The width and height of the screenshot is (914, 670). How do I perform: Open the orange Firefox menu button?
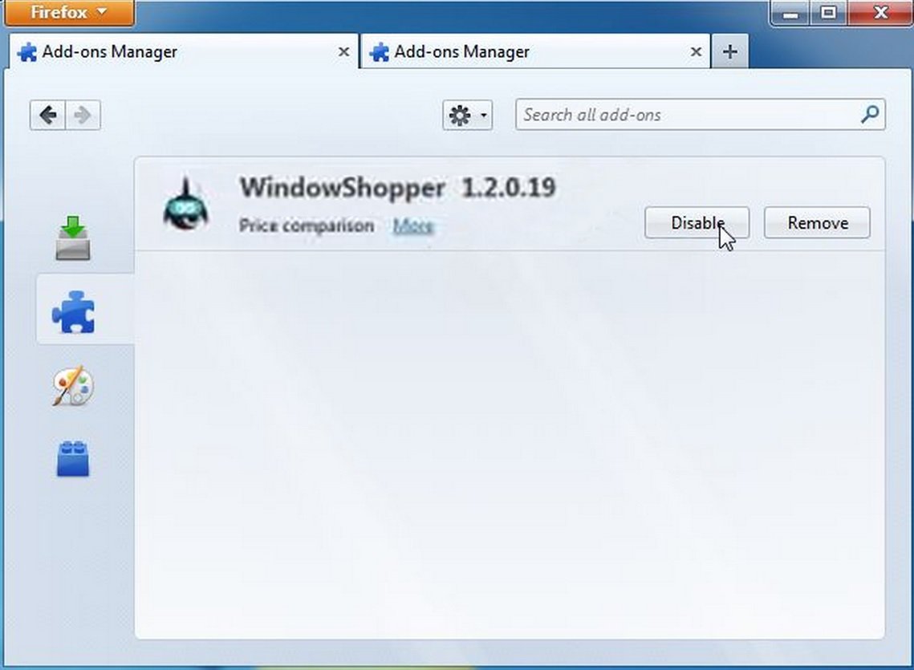(69, 12)
